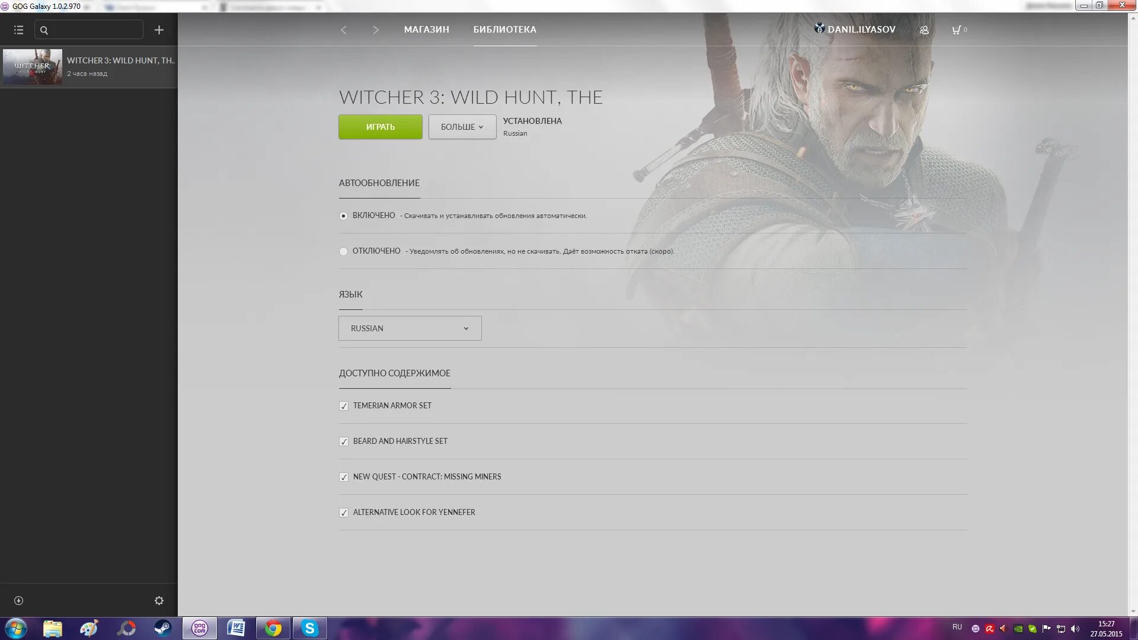Toggle Alternative Look for Yennefer checkbox
1138x640 pixels.
(x=344, y=513)
